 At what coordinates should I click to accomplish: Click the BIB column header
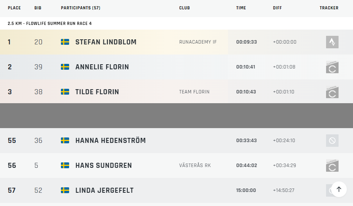click(x=38, y=8)
